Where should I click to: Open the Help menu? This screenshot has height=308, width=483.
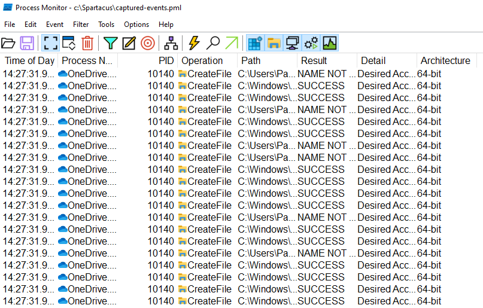(166, 25)
